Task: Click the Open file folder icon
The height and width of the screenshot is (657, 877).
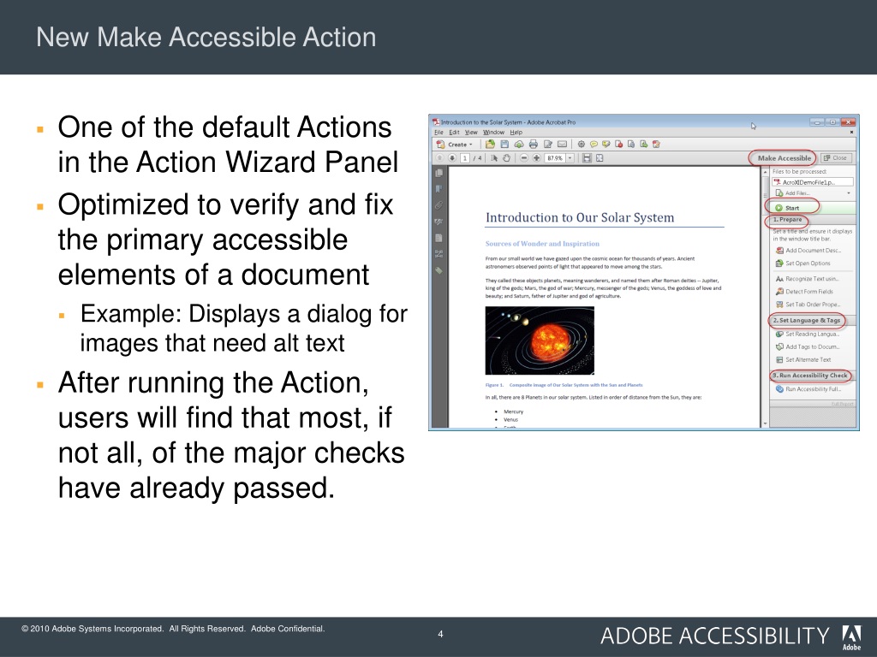Action: click(x=491, y=144)
